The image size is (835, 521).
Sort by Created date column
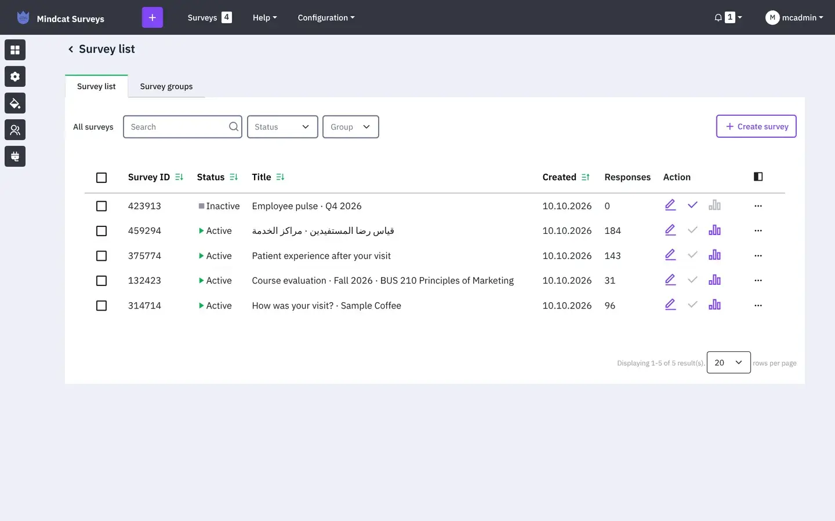(566, 177)
